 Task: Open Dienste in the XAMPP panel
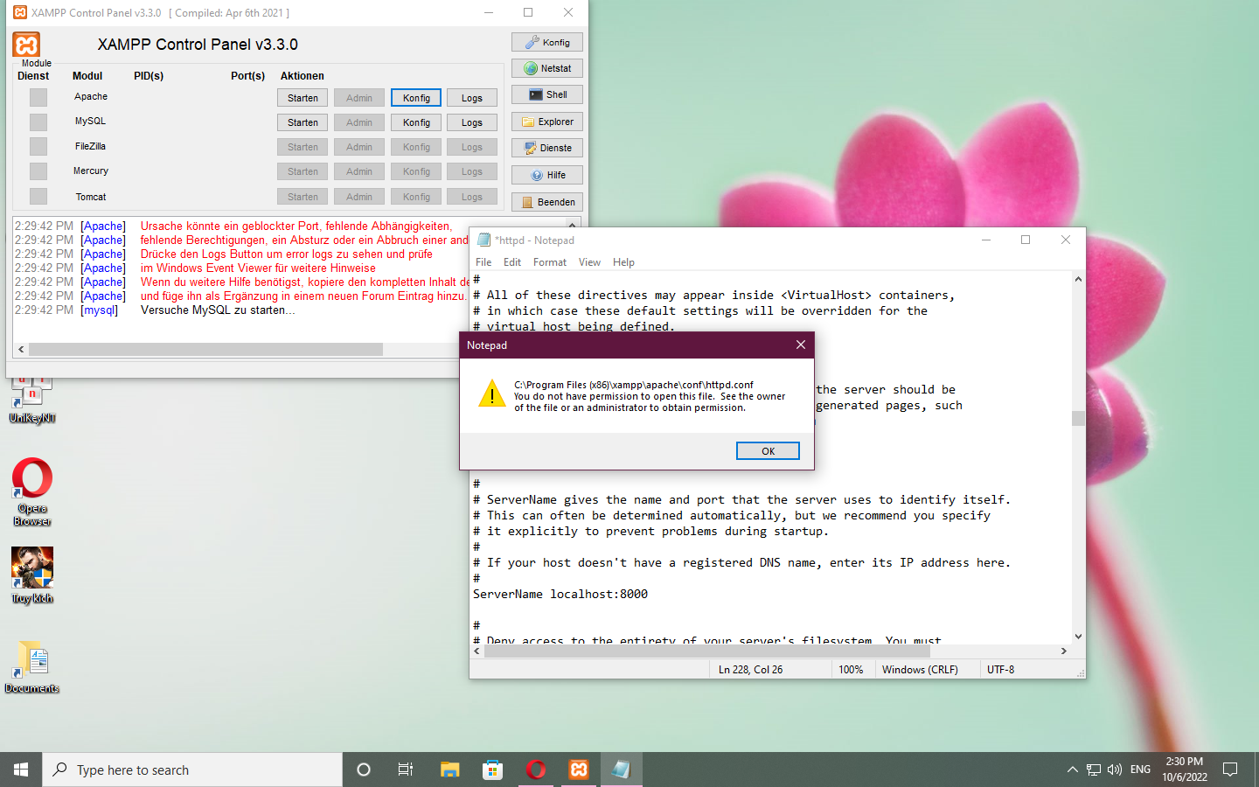tap(547, 148)
